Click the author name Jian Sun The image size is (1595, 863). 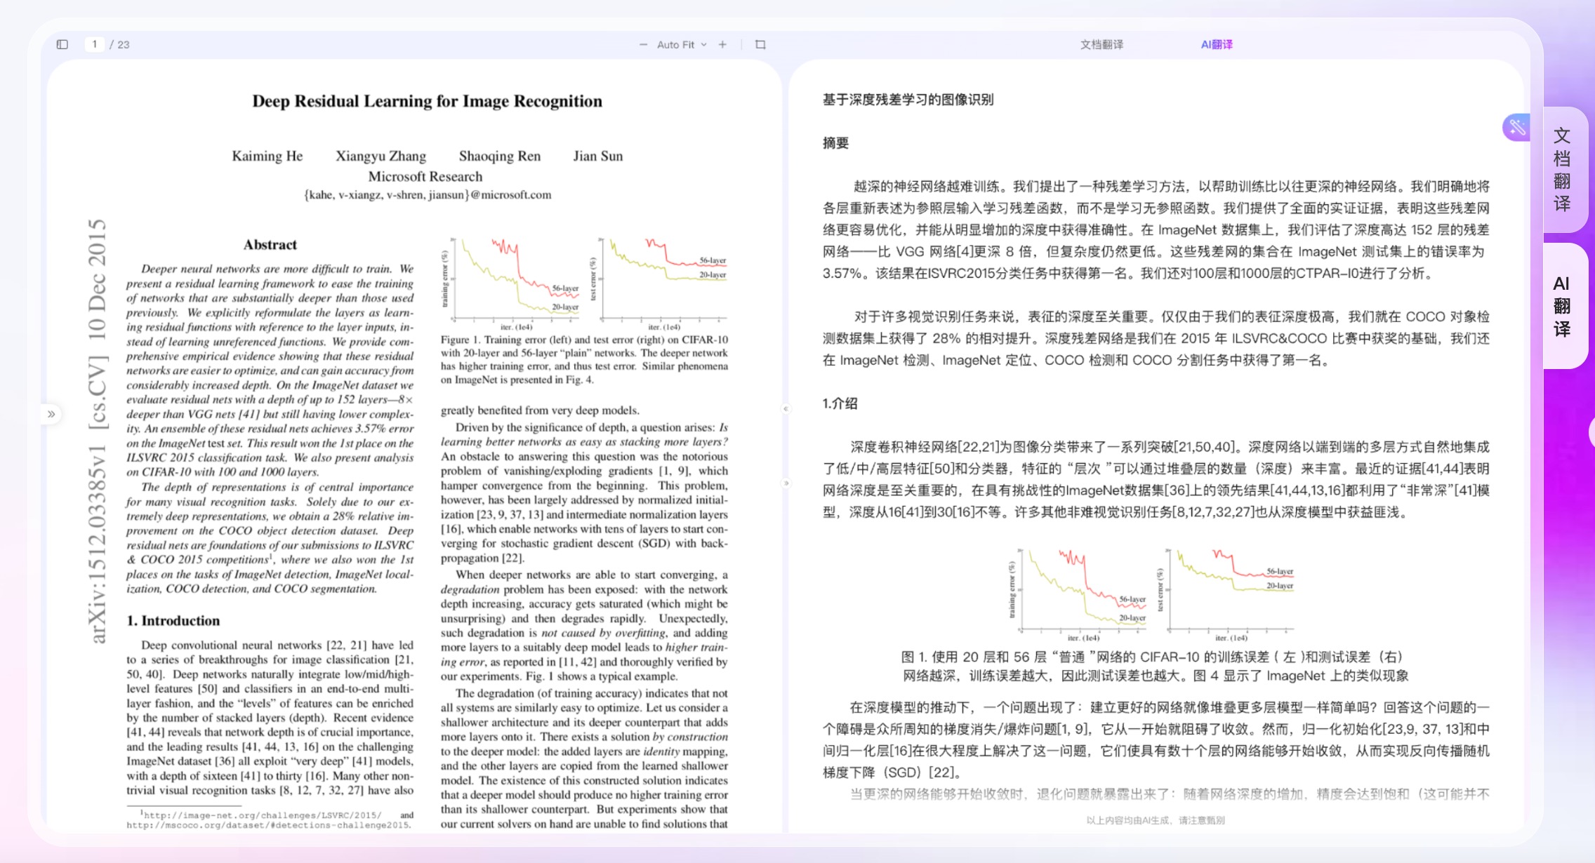598,156
